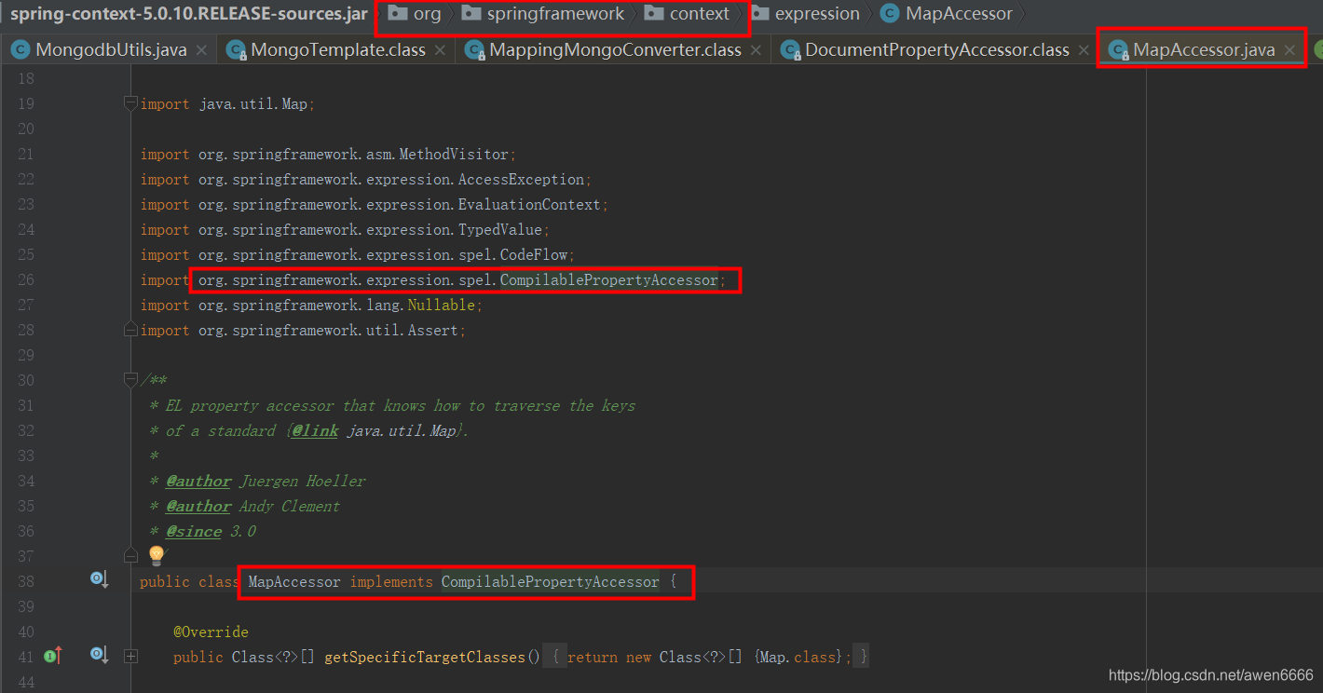Click the green override gutter icon on line 41
1323x693 pixels.
coord(52,656)
